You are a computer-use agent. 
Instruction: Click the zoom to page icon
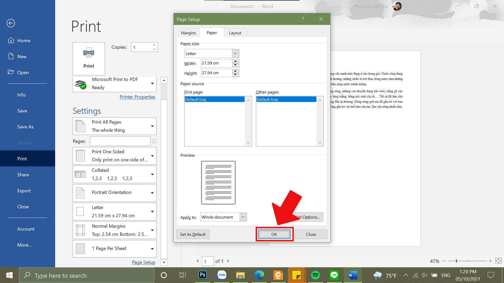[498, 261]
